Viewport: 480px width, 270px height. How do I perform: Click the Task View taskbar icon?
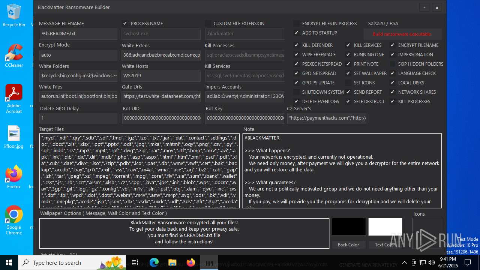pos(135,262)
